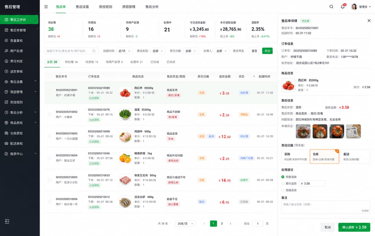Open the 责任归属 全部 filter dropdown
This screenshot has width=375, height=236.
191,51
